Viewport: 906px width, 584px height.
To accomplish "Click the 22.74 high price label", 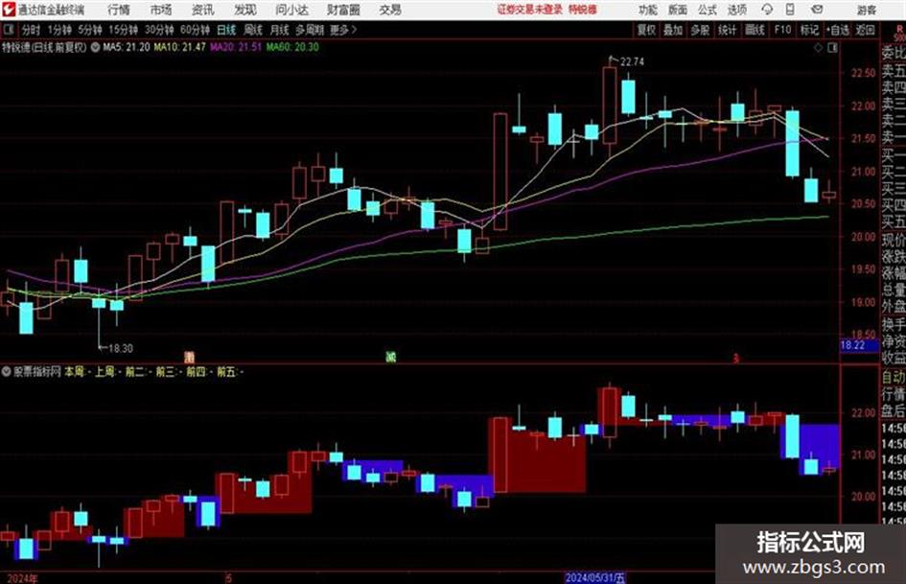I will (x=632, y=62).
